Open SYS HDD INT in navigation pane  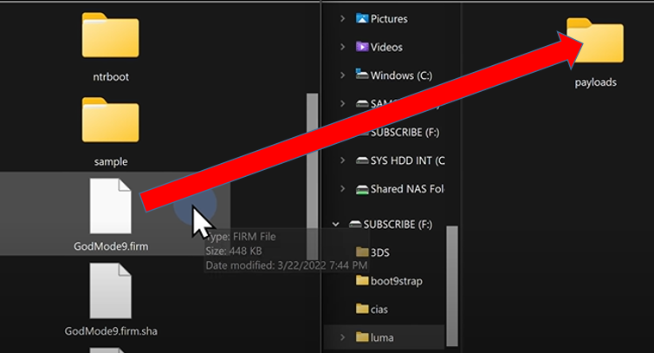point(407,160)
